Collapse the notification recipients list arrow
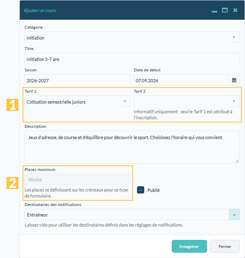 (x=234, y=214)
